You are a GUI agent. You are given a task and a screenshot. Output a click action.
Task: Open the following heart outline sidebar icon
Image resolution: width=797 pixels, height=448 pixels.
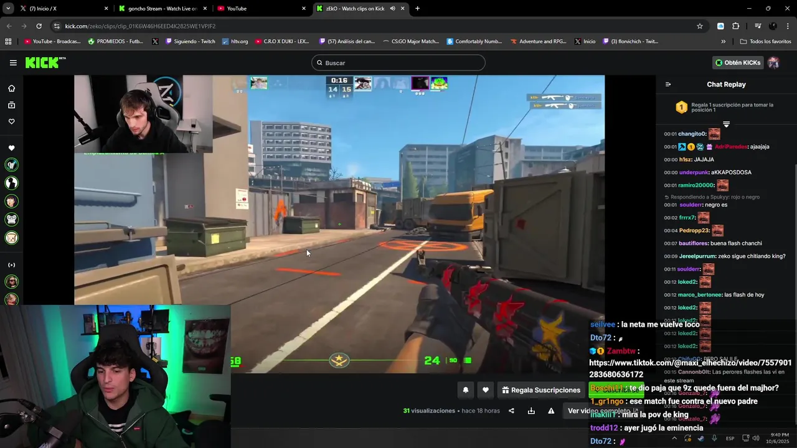(11, 121)
